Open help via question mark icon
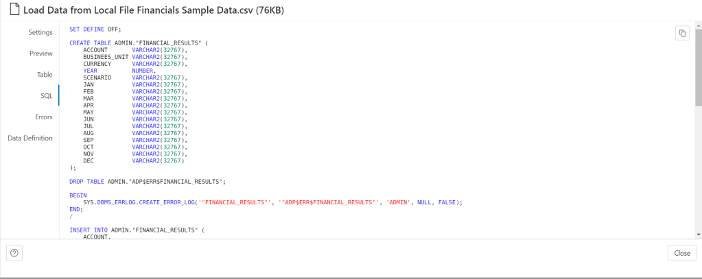This screenshot has height=279, width=702. click(14, 253)
